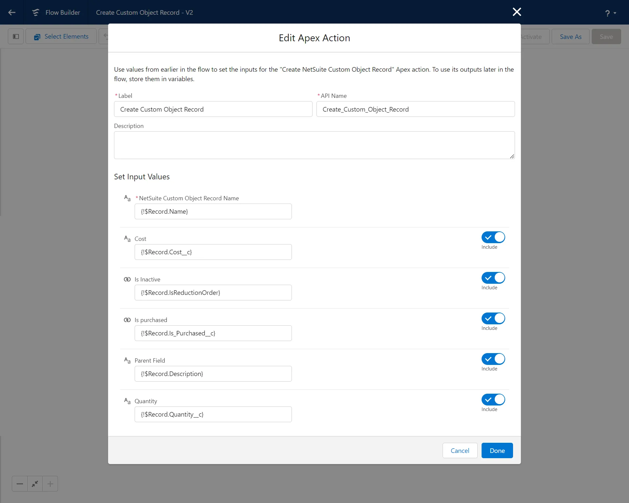Click into the Description text area
Viewport: 629px width, 503px height.
[x=314, y=145]
